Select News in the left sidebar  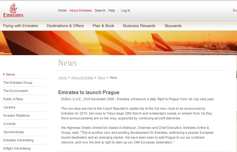[x=10, y=74]
